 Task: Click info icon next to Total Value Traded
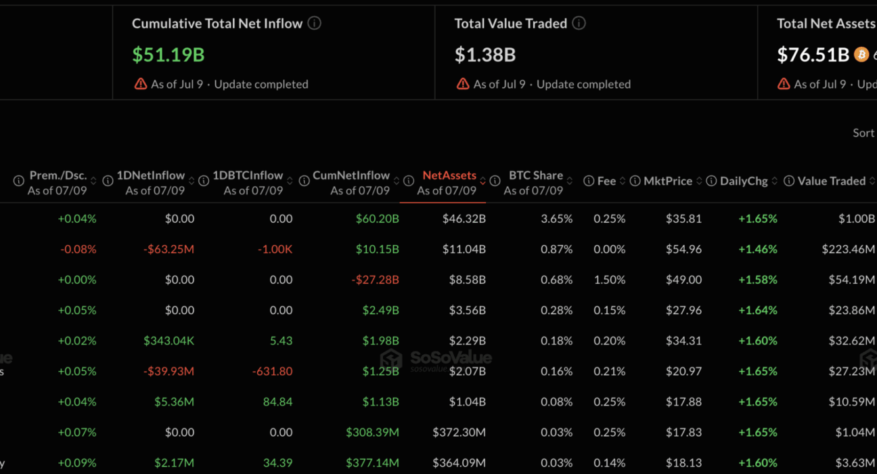click(579, 23)
